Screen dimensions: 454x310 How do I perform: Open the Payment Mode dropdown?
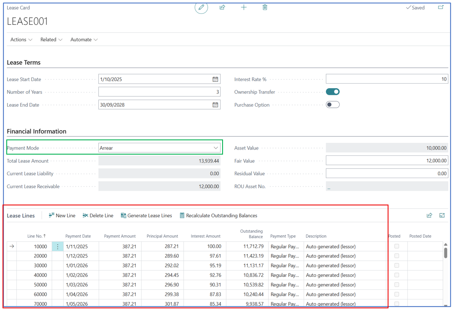click(215, 148)
